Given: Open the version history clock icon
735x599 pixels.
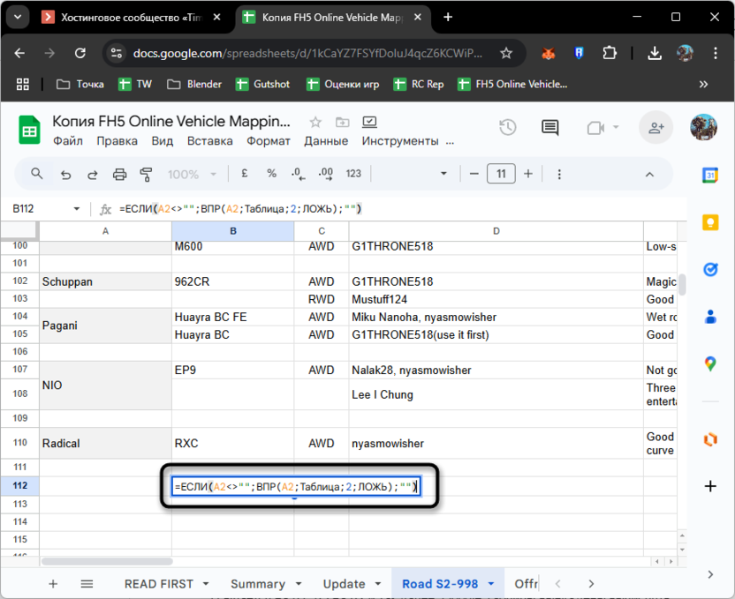Looking at the screenshot, I should click(507, 128).
